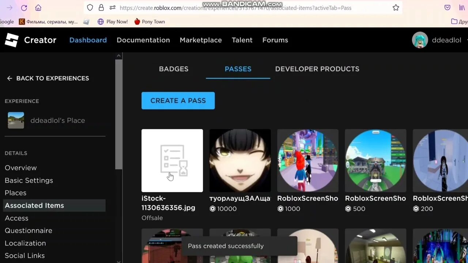Click the Pass created successfully notification
This screenshot has height=263, width=468.
(239, 246)
